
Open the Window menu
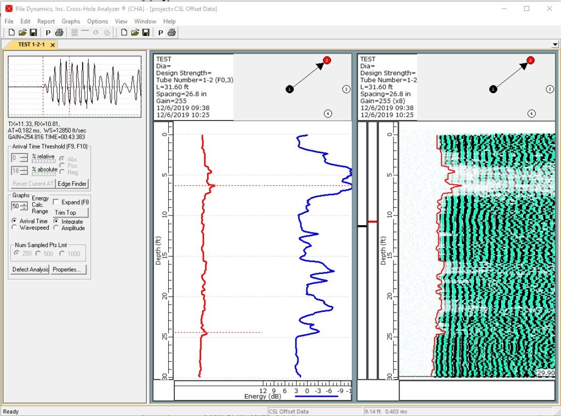point(145,21)
